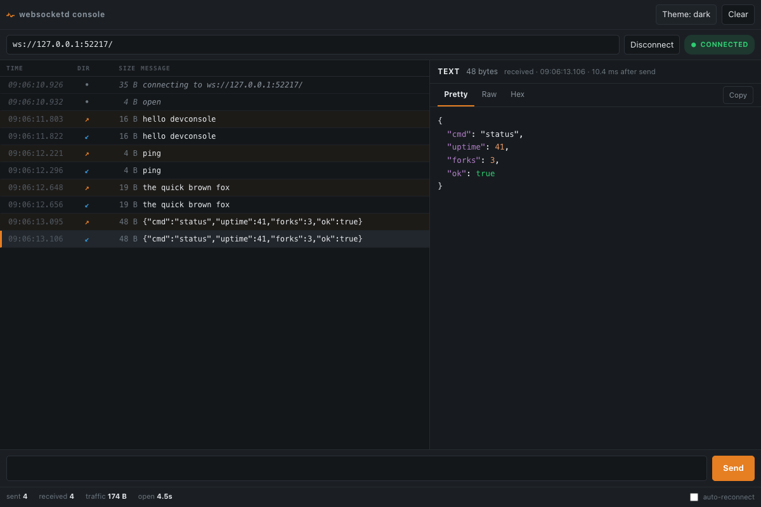Select the 'ping' message at 09:06:12.221

[x=215, y=153]
